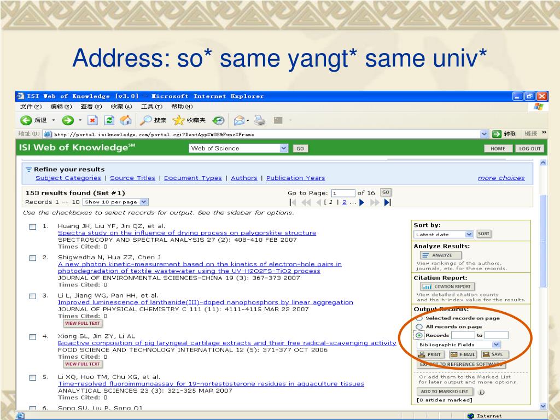Check the box for record 1 Huang JH

[x=32, y=227]
